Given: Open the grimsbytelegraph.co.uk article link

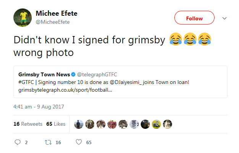Looking at the screenshot, I should tap(65, 90).
